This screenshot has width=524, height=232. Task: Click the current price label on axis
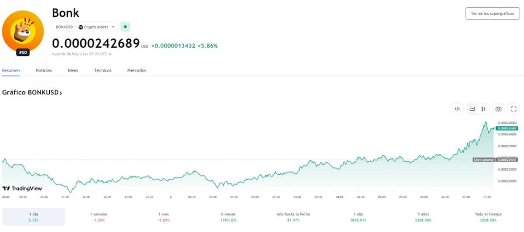coord(507,128)
